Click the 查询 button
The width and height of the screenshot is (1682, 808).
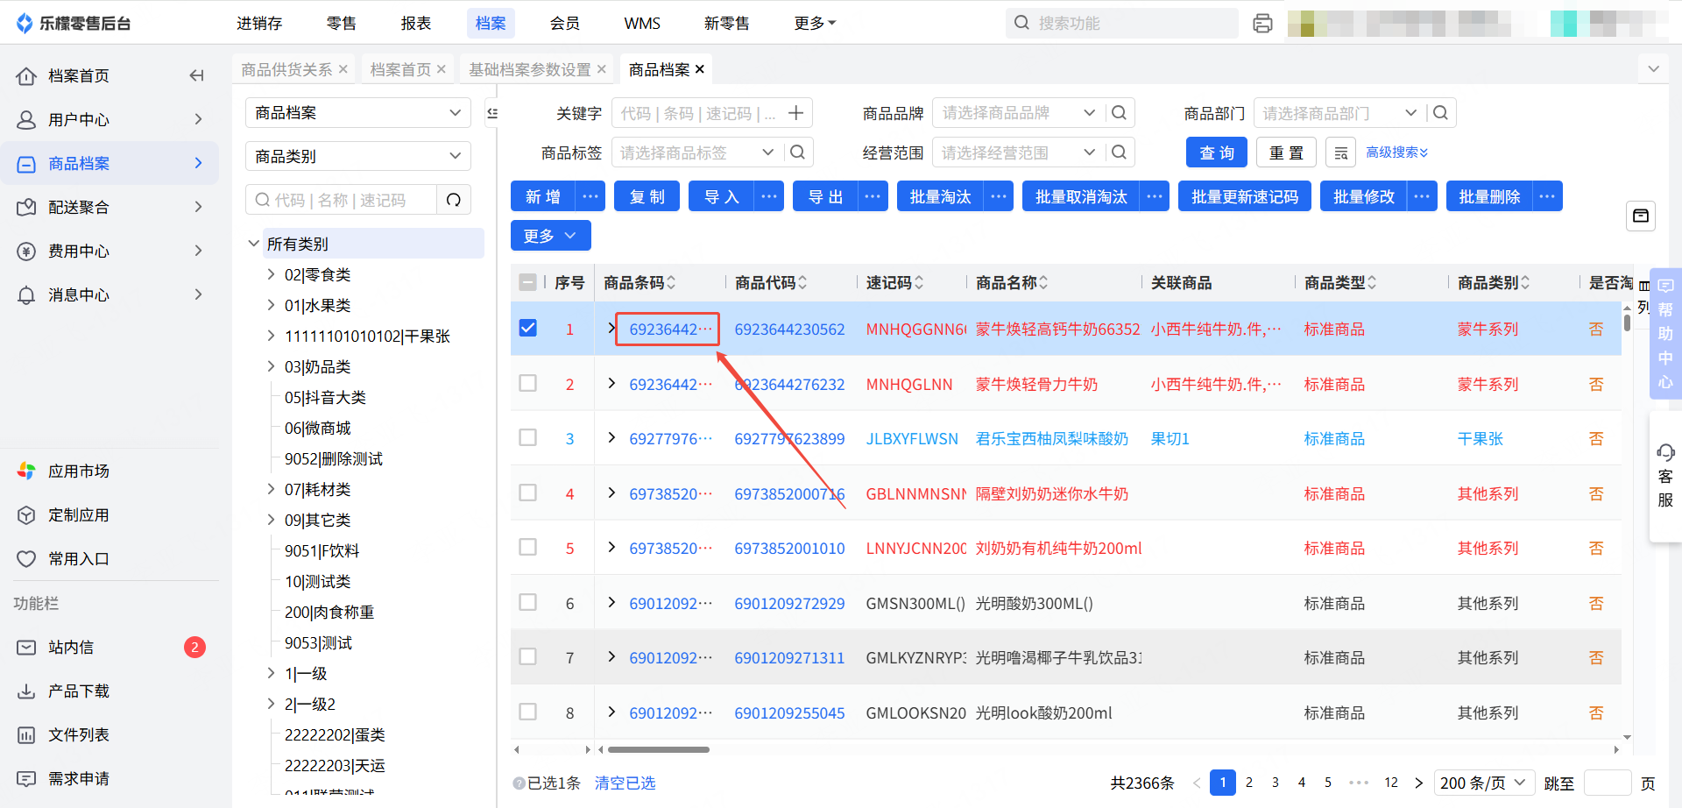pyautogui.click(x=1217, y=152)
